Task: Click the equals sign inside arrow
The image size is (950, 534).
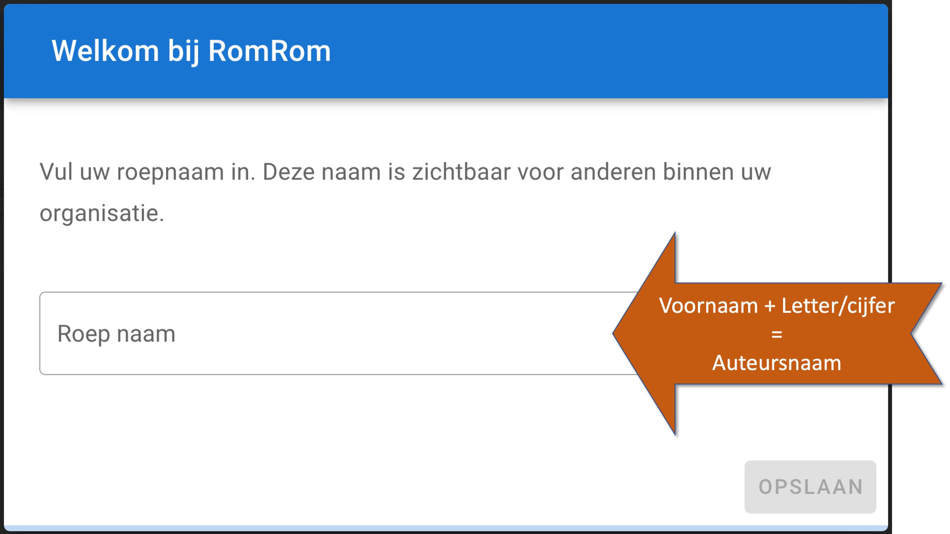Action: point(777,334)
